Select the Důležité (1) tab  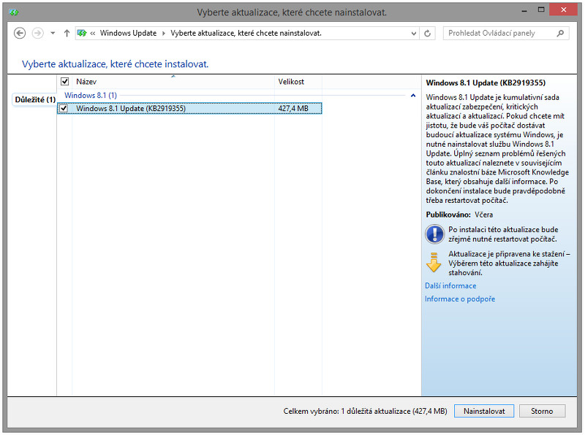[x=34, y=99]
